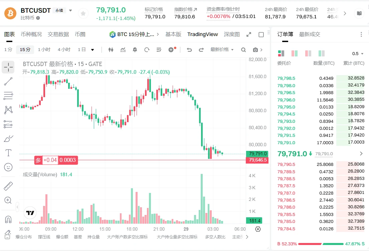This screenshot has width=369, height=251.
Task: Select the text annotation tool
Action: (x=8, y=153)
